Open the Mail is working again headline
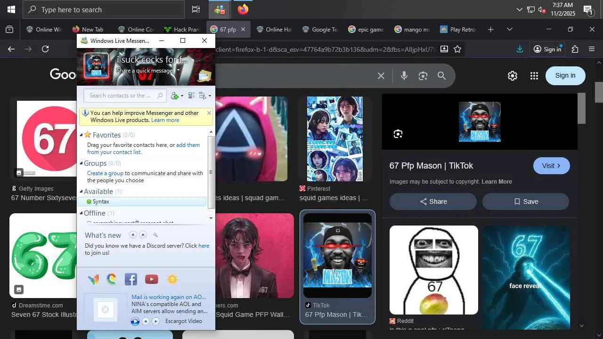Screen dimensions: 603x339 click(x=169, y=297)
